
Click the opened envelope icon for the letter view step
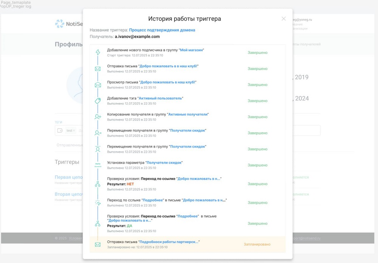coord(98,85)
